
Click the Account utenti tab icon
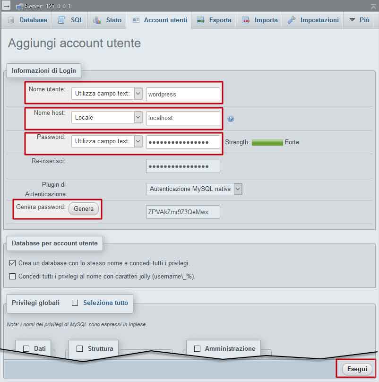tap(136, 20)
